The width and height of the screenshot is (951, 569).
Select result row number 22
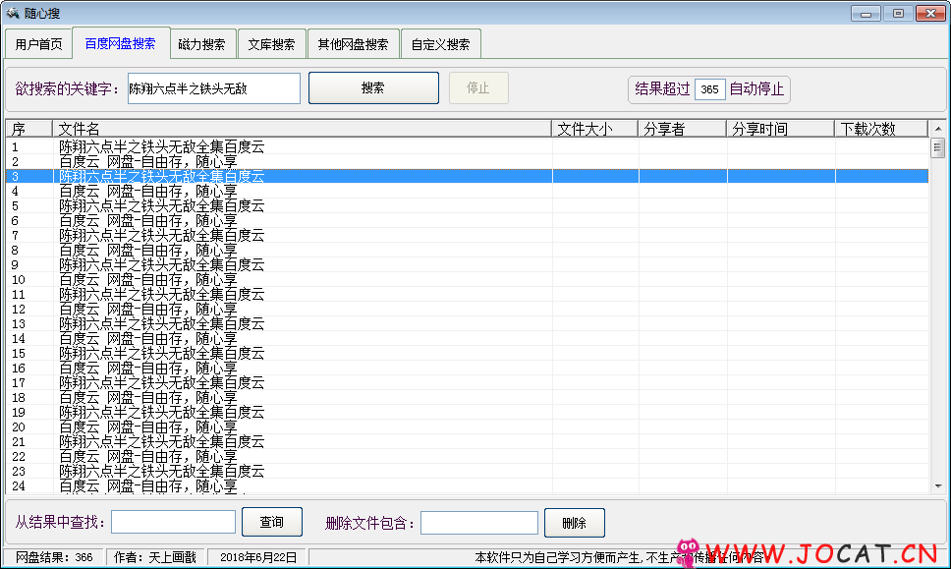[467, 457]
